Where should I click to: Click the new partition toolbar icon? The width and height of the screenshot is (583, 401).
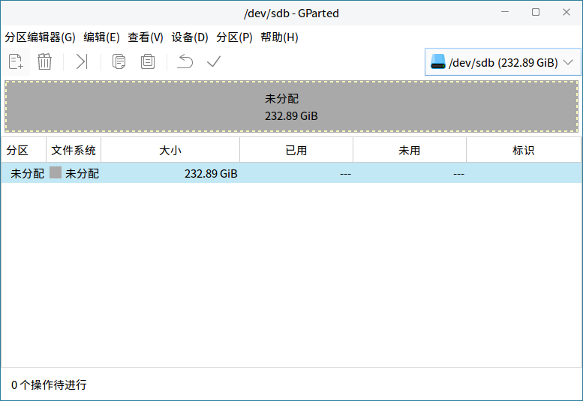coord(16,62)
